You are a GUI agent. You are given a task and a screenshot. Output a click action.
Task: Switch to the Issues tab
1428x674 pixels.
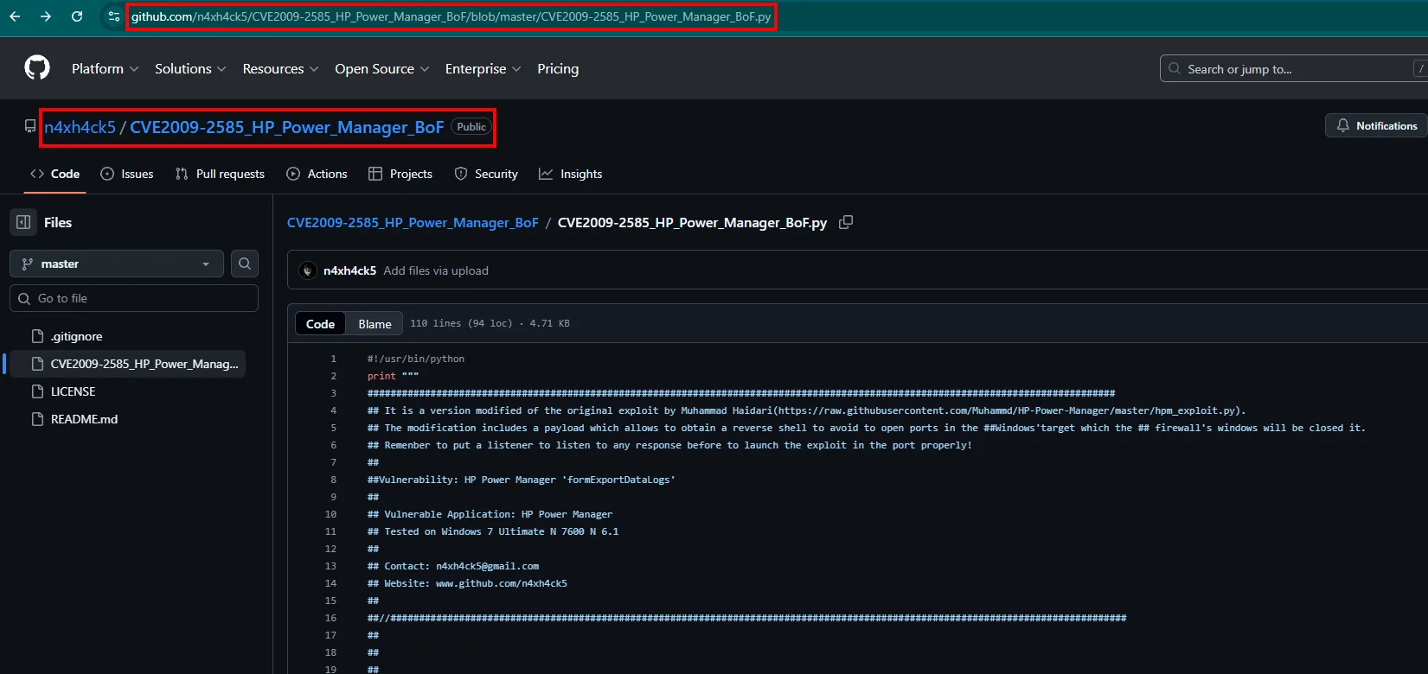point(127,174)
